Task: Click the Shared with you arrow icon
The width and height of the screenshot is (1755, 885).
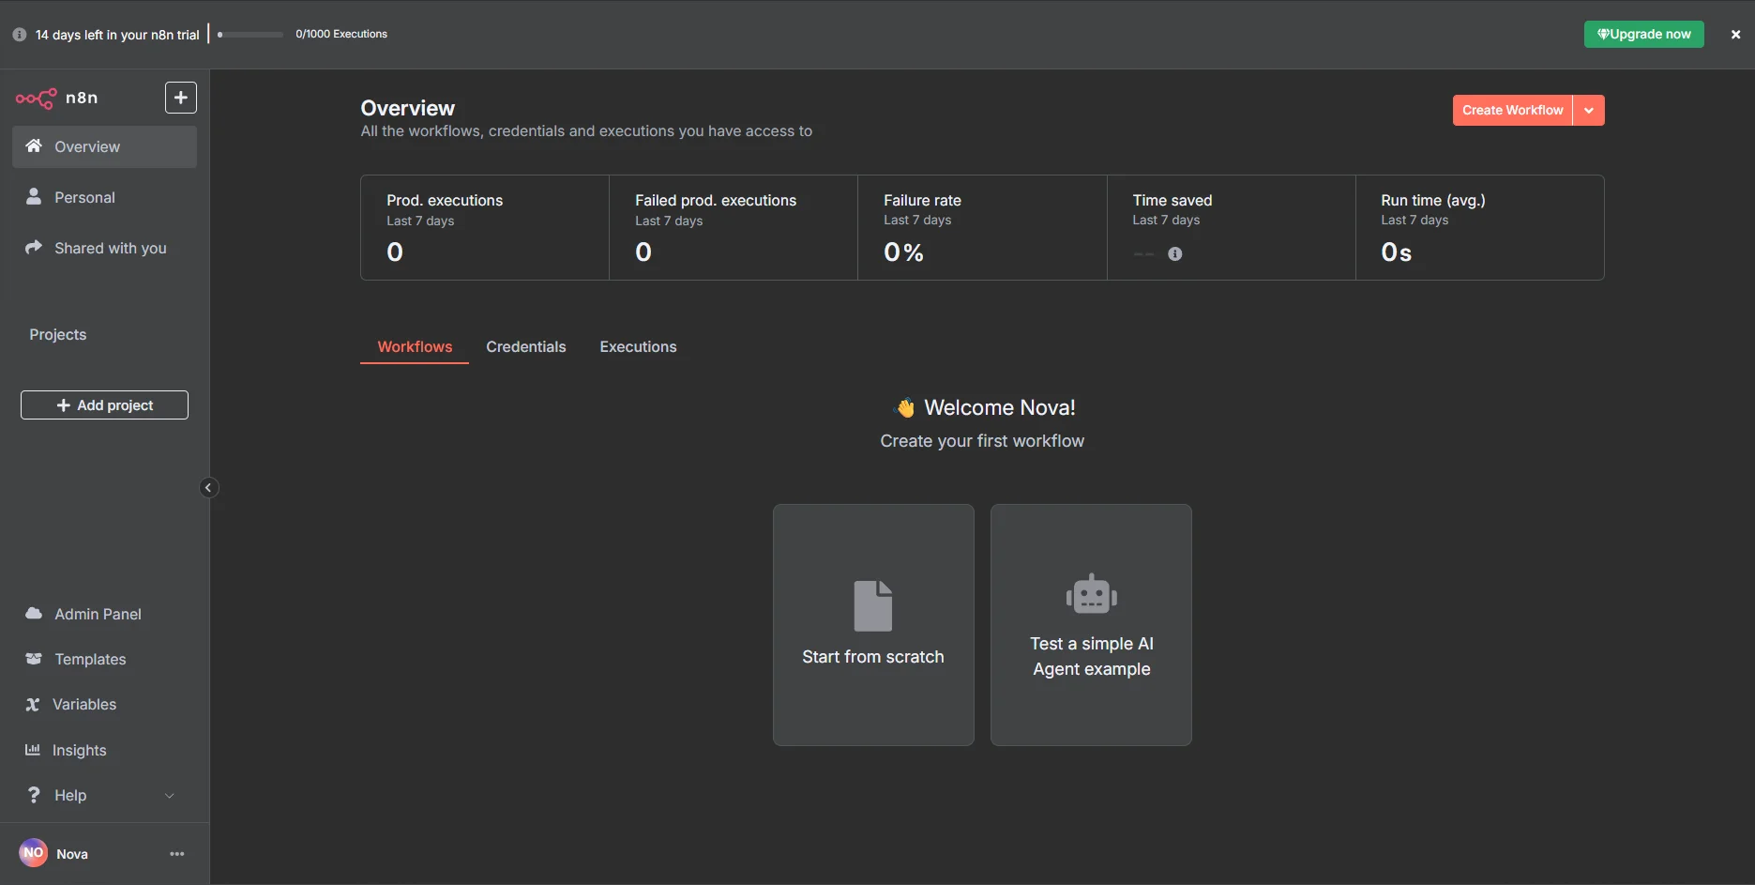Action: [x=34, y=247]
